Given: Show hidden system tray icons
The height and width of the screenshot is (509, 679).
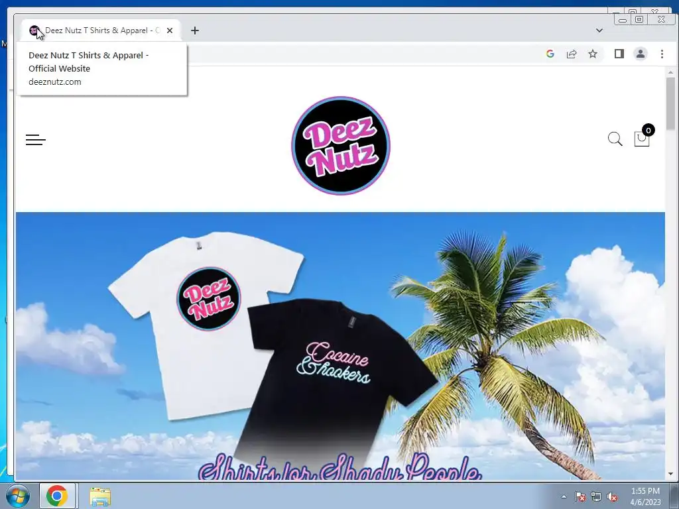Looking at the screenshot, I should tap(564, 496).
